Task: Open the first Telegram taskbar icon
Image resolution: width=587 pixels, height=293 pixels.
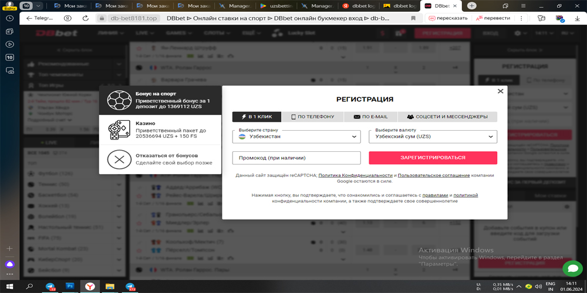Action: coord(50,287)
